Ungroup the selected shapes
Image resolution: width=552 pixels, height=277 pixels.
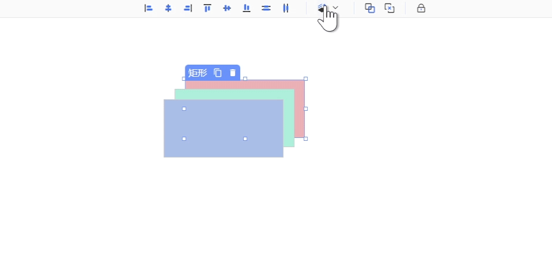pos(389,8)
